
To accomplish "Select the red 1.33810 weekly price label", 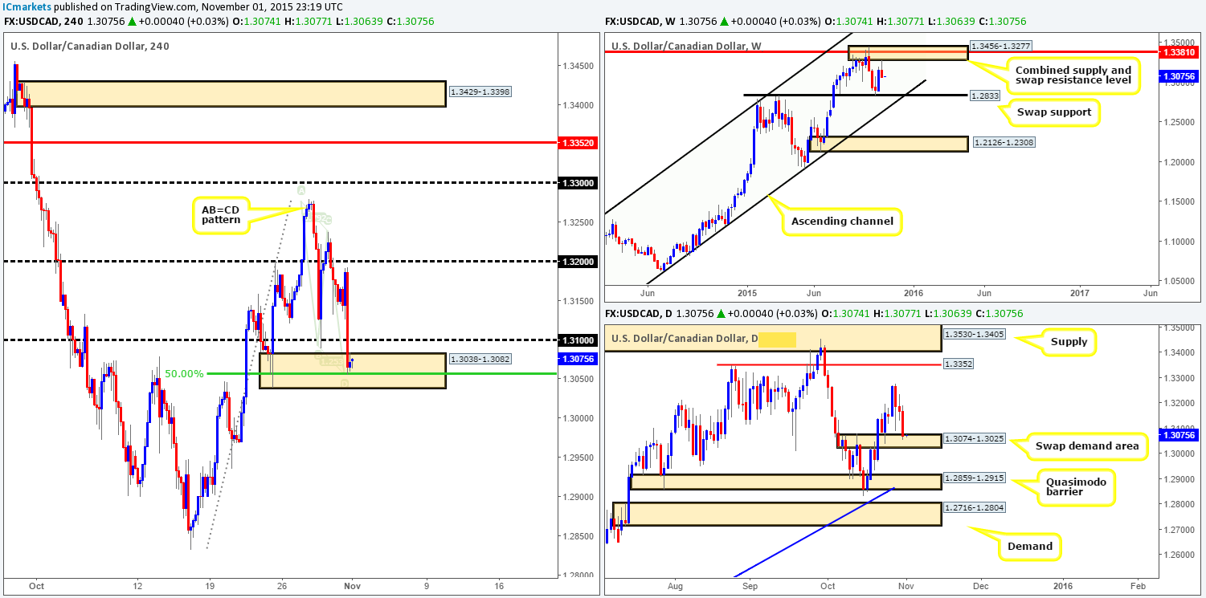I will (x=1180, y=52).
